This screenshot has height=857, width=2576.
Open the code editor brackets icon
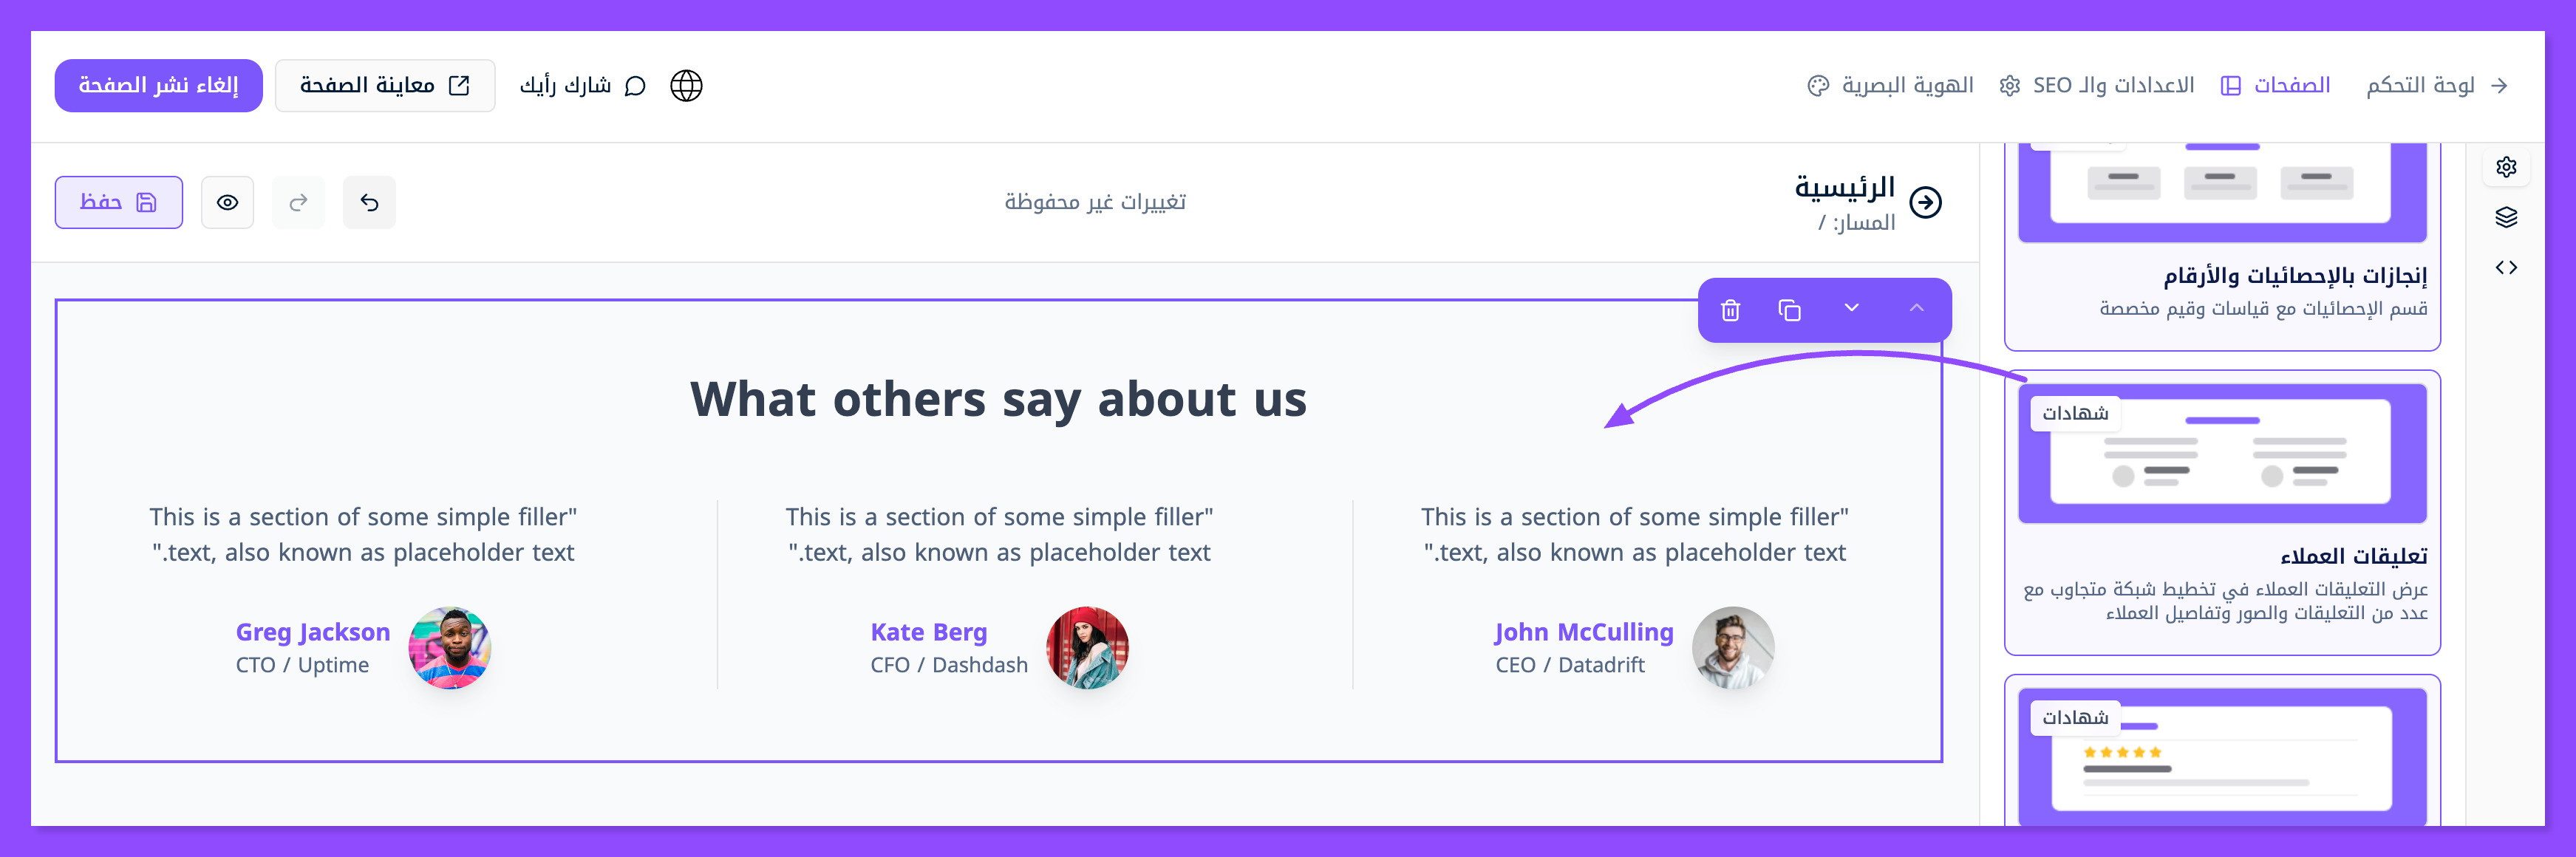[x=2505, y=267]
